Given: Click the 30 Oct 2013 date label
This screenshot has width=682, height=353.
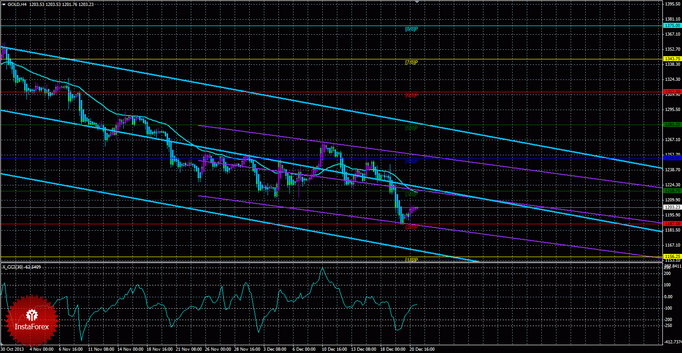Looking at the screenshot, I should tap(11, 349).
